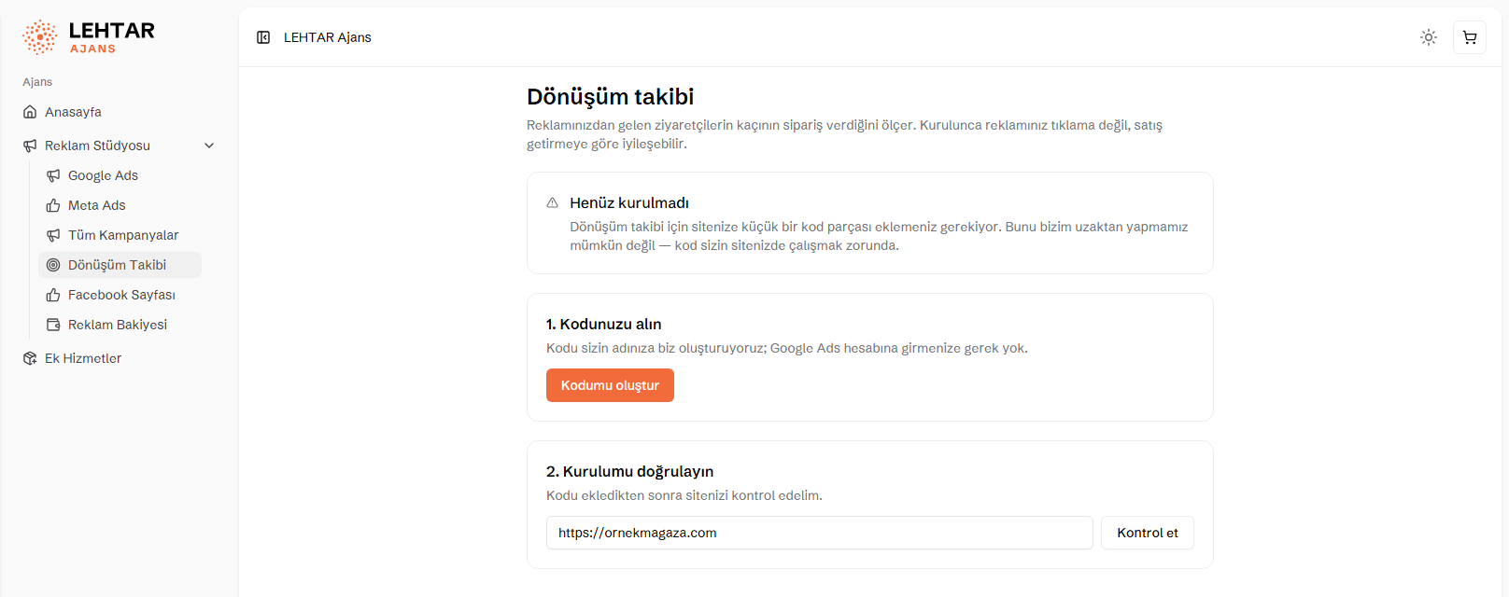1509x597 pixels.
Task: Open Tüm Kampanyalar menu item
Action: coord(120,235)
